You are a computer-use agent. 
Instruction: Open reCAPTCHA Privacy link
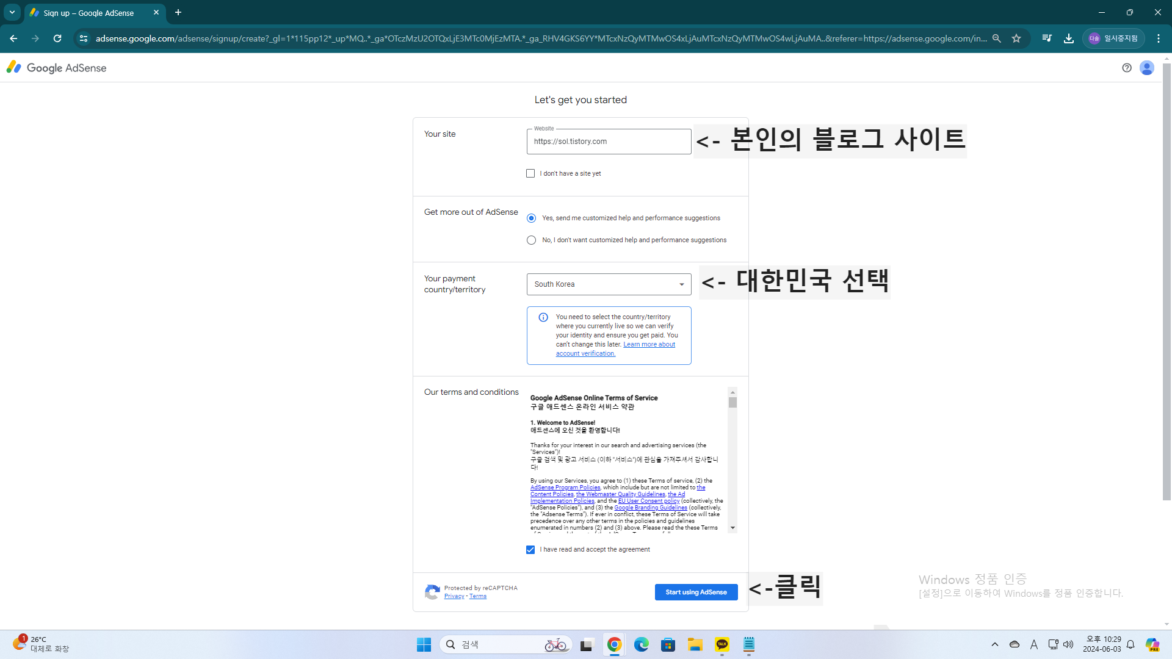pos(454,596)
